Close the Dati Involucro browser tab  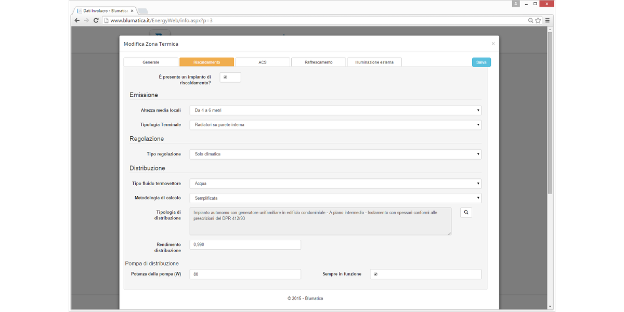pyautogui.click(x=132, y=10)
